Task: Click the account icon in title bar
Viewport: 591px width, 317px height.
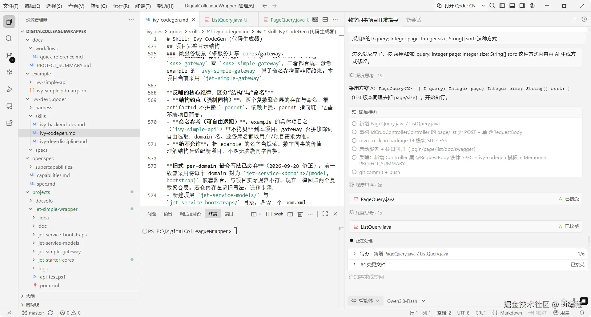Action: pyautogui.click(x=532, y=6)
